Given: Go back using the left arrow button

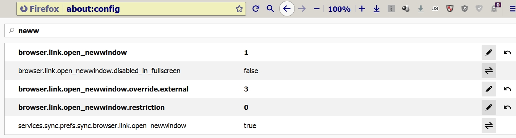Looking at the screenshot, I should [x=287, y=9].
